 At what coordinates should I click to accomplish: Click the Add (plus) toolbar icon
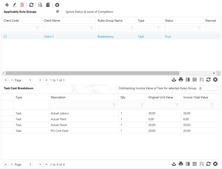[7, 5]
